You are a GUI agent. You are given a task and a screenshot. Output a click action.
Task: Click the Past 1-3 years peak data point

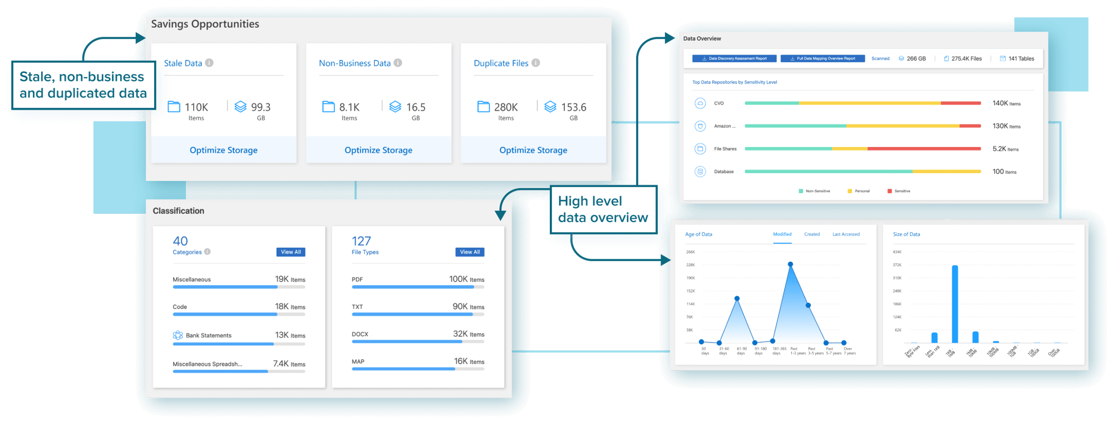coord(790,264)
